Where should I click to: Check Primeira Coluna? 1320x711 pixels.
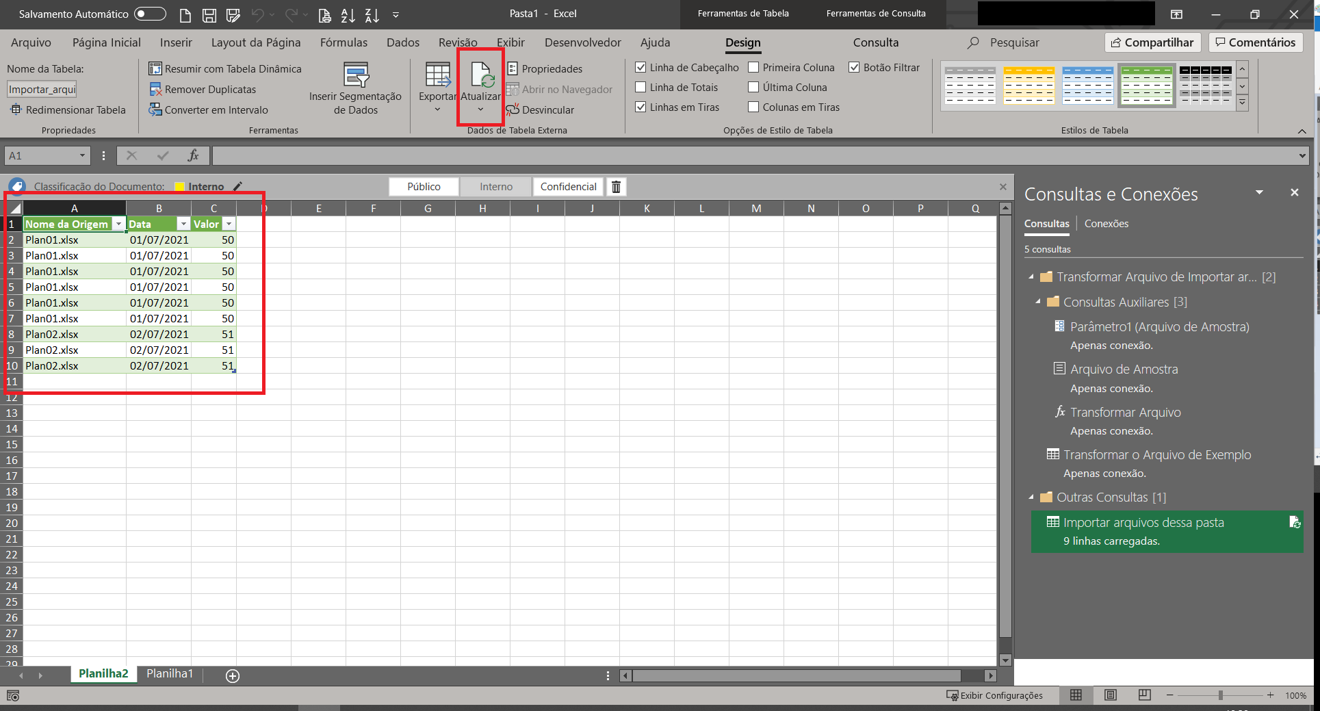pos(753,67)
